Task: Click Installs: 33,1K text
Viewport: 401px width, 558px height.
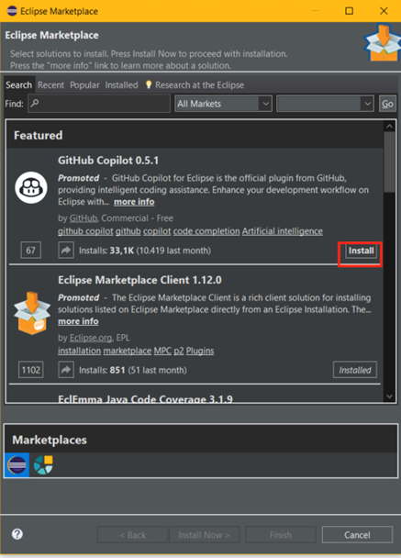Action: tap(106, 251)
